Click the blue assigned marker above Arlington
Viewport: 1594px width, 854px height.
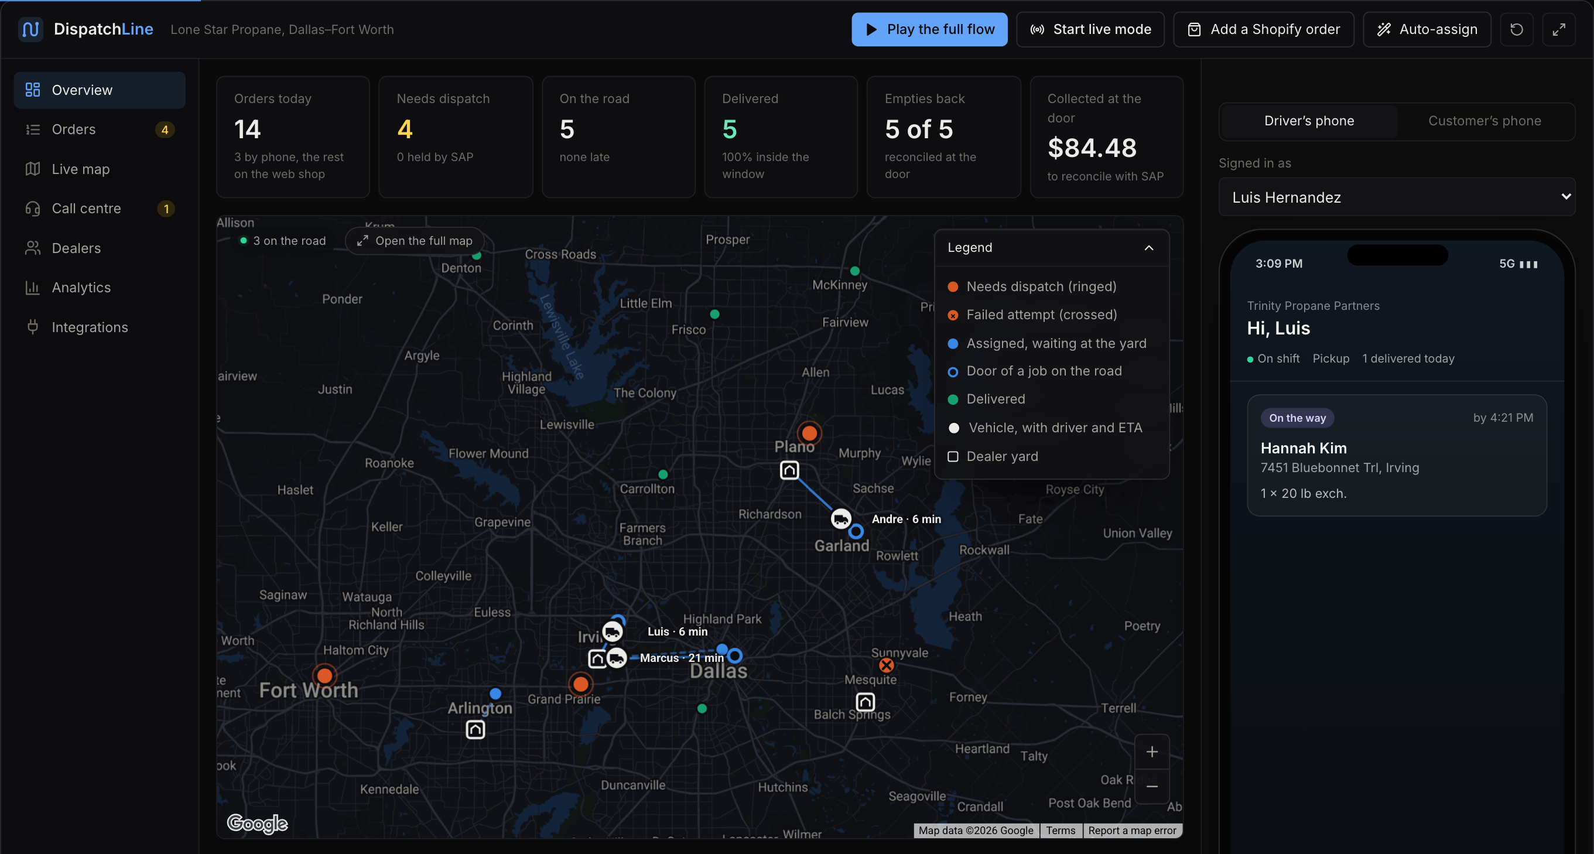point(495,693)
